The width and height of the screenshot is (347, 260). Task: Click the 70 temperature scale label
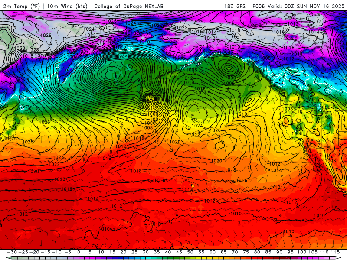click(x=235, y=252)
